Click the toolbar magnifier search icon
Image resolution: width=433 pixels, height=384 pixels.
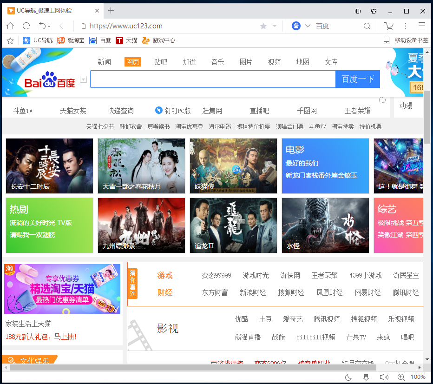click(x=367, y=26)
